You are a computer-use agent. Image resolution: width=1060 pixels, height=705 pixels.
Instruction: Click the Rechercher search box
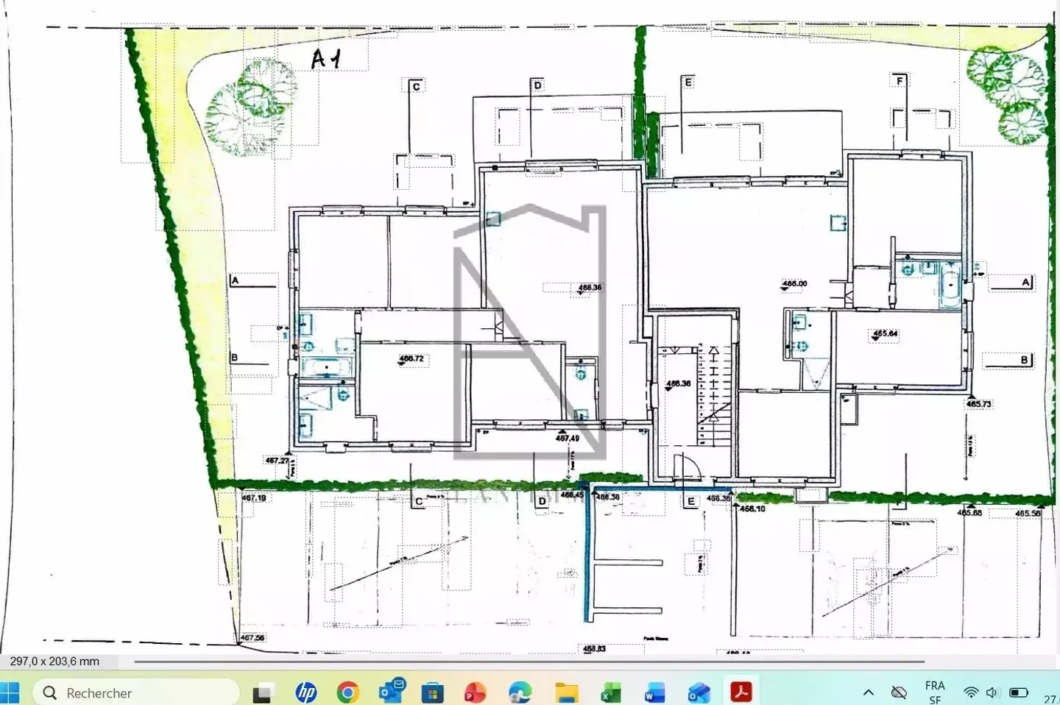pos(136,692)
